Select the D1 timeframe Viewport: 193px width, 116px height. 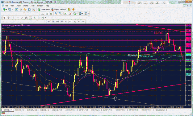75,22
